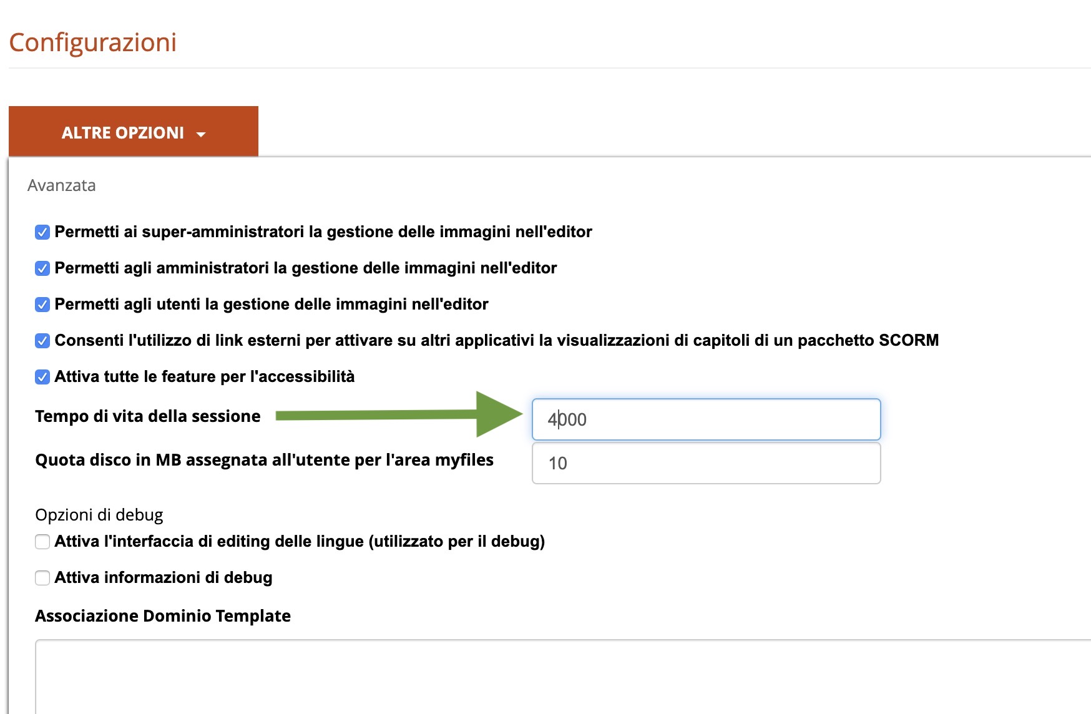This screenshot has width=1091, height=714.
Task: Click the caret arrow beside ALTRE OPZIONI
Action: (x=201, y=134)
